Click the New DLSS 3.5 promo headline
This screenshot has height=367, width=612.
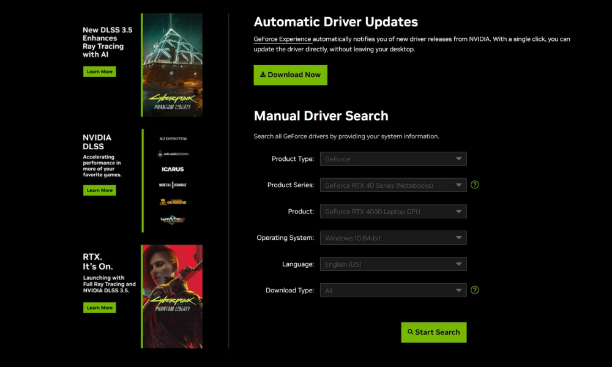(x=107, y=42)
